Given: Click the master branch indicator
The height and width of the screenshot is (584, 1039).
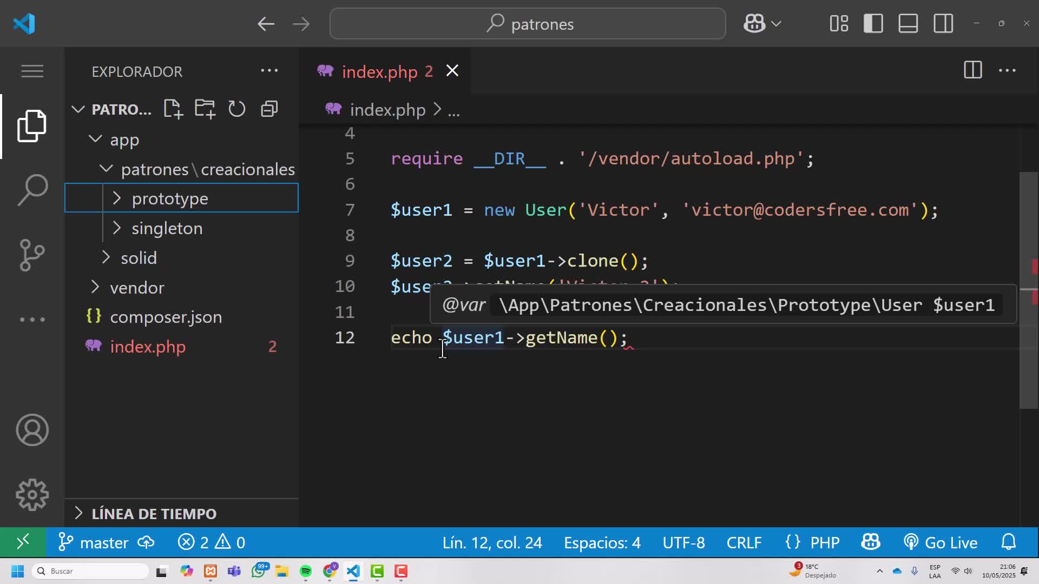Looking at the screenshot, I should click(x=93, y=542).
